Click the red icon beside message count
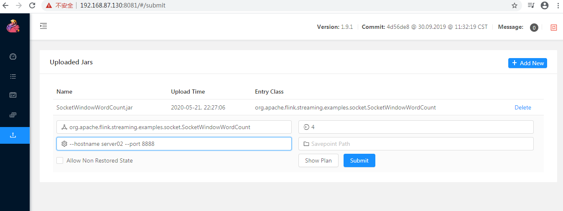Screen dimensions: 563x211 click(554, 28)
